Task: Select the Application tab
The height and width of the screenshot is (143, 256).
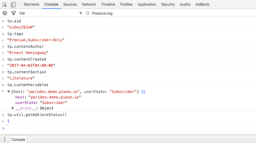Action: point(147,4)
